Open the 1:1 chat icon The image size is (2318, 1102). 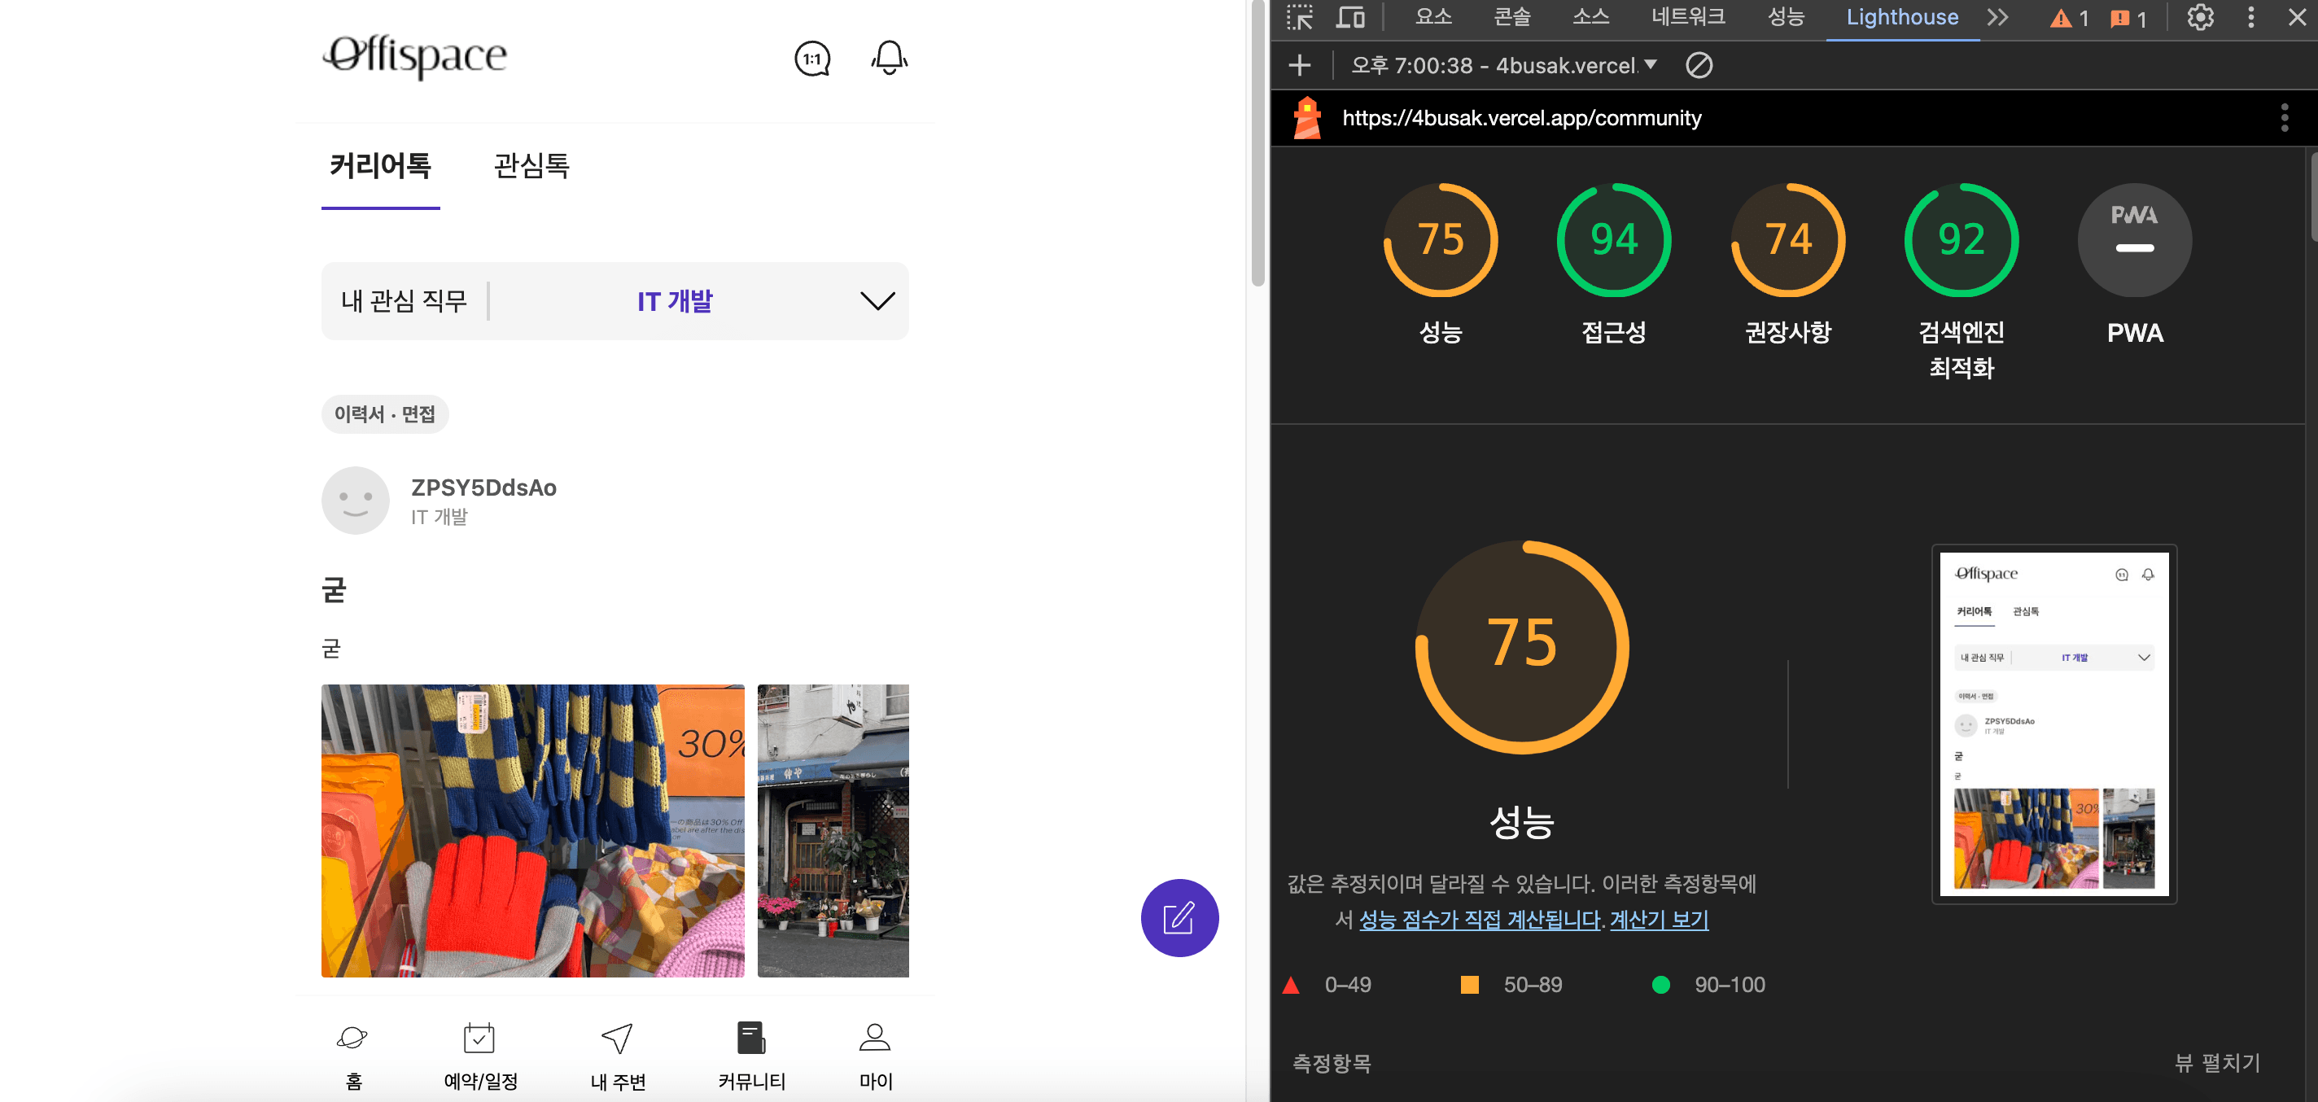(811, 59)
